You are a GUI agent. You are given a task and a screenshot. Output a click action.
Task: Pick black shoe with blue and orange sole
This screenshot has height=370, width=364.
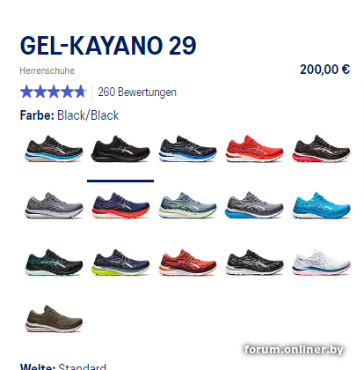(x=54, y=149)
